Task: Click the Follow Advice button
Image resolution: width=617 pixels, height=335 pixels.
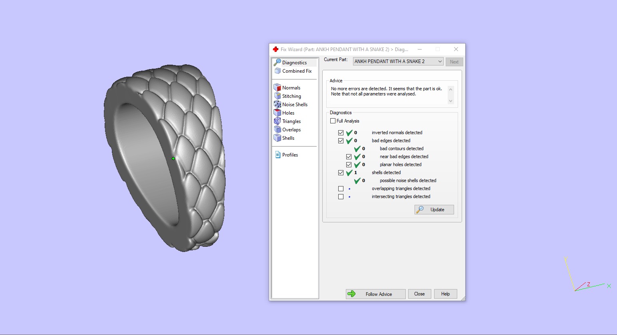Action: pos(376,294)
